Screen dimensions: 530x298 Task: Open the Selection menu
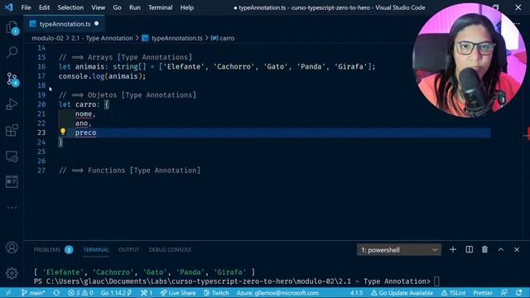click(70, 7)
